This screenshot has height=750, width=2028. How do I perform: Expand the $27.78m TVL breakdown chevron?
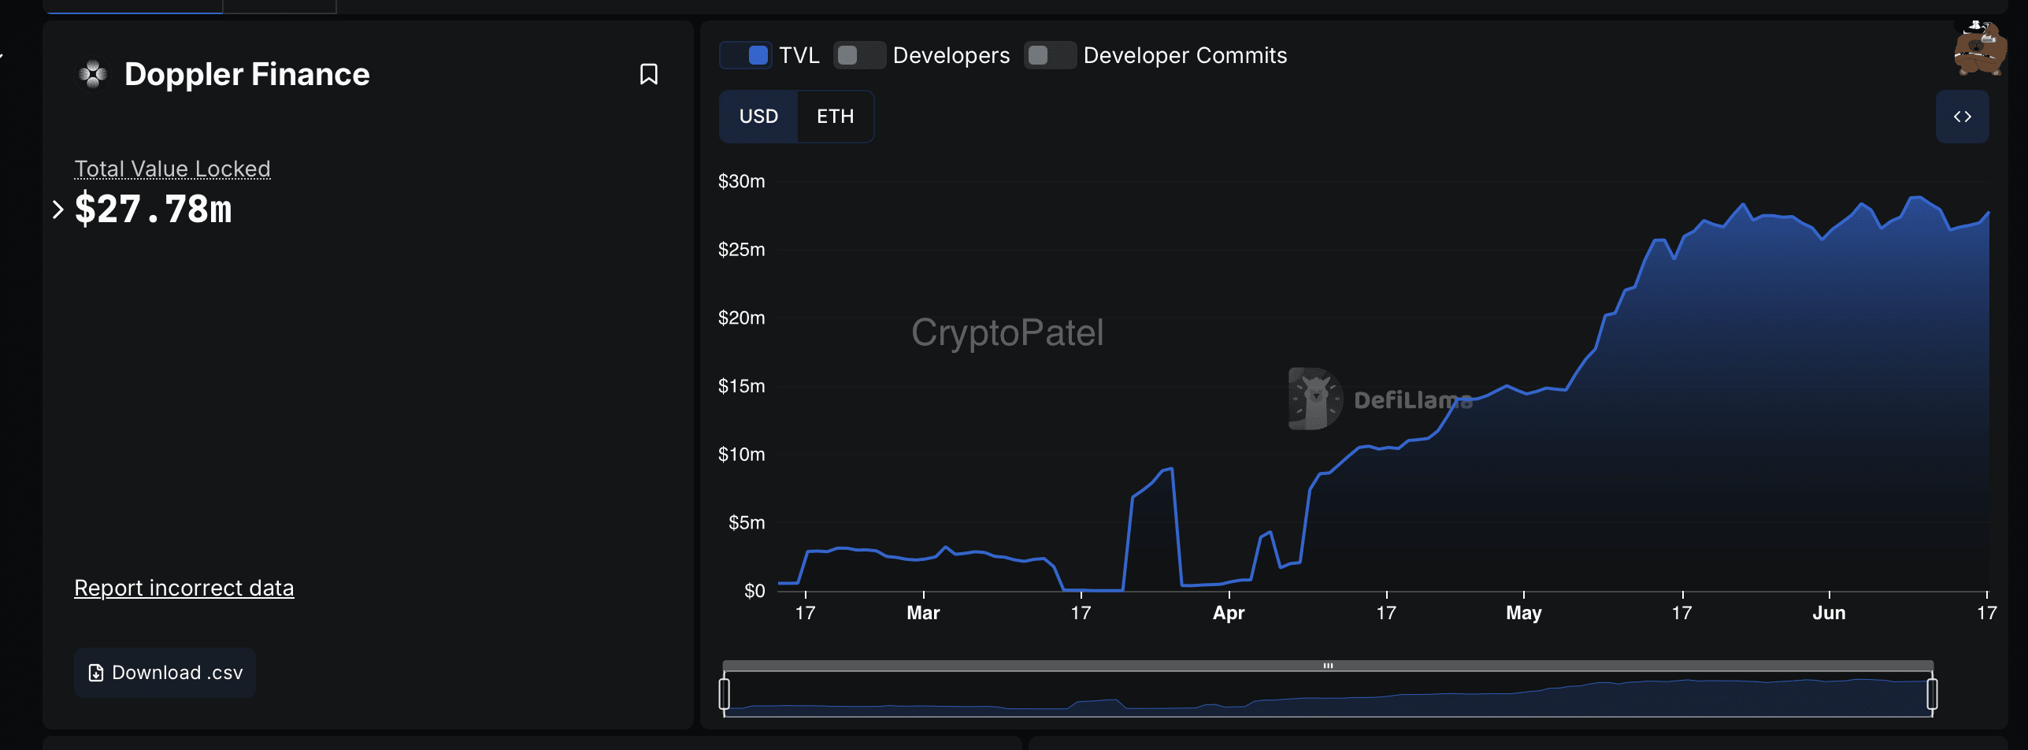57,210
